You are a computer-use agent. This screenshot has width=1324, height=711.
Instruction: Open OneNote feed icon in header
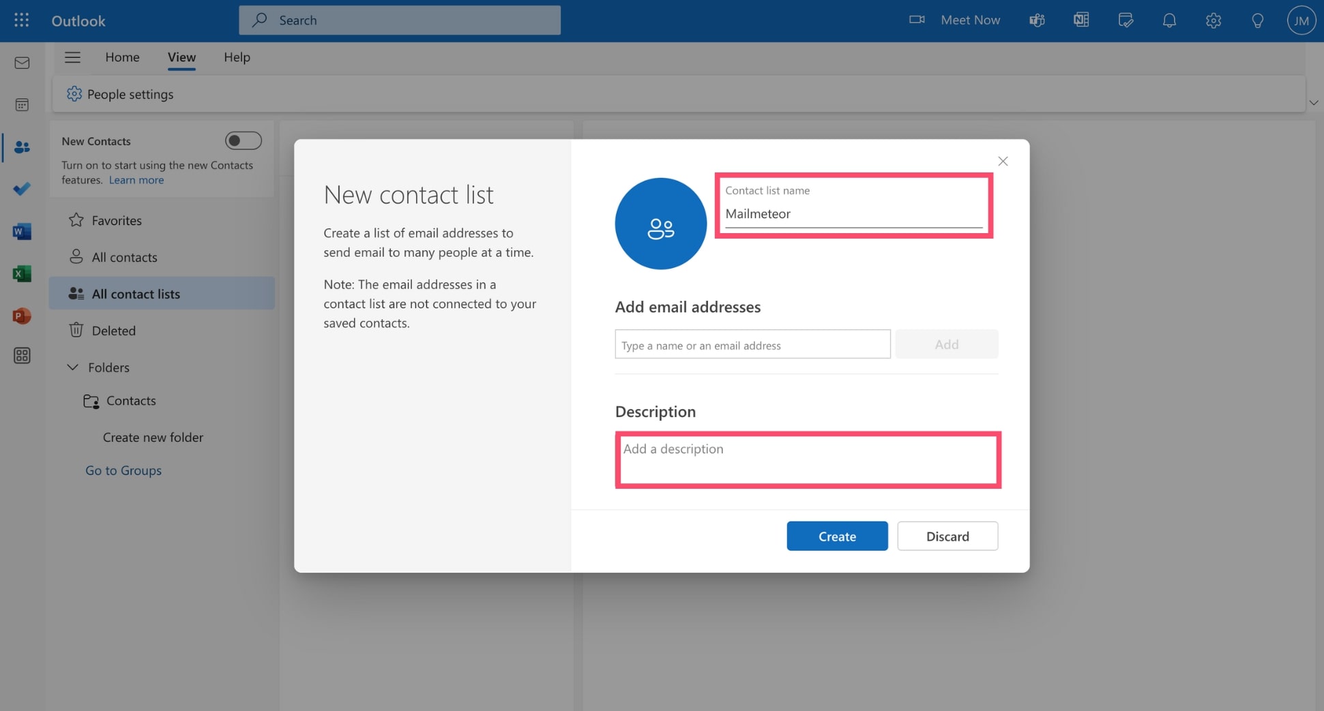[1081, 20]
